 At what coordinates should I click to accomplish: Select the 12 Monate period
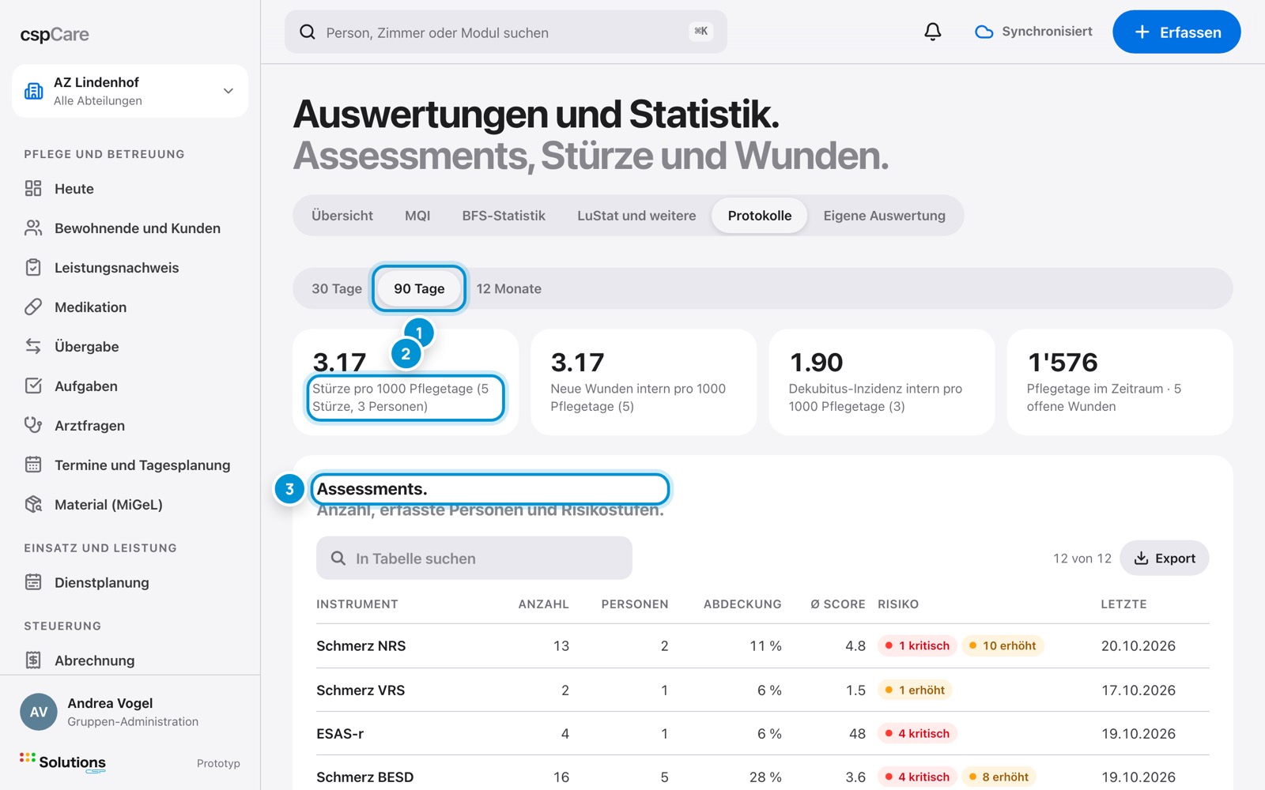[x=509, y=288]
